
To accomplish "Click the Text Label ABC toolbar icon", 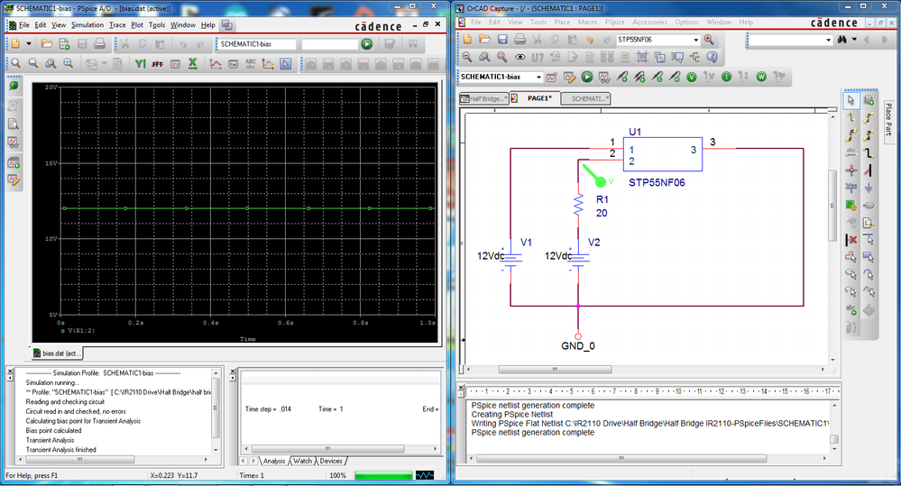I will click(250, 64).
